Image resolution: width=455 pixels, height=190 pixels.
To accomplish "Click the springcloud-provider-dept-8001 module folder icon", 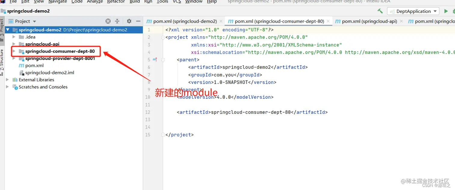I will (x=21, y=58).
